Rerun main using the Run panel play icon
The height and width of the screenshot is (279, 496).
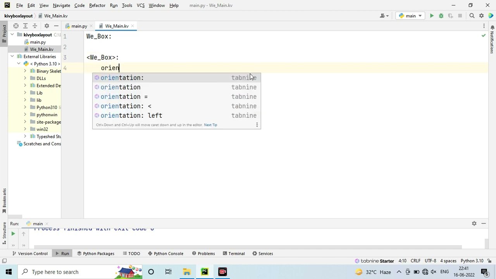pyautogui.click(x=13, y=234)
